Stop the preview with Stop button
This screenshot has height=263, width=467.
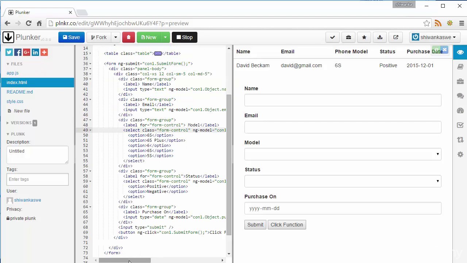(185, 37)
